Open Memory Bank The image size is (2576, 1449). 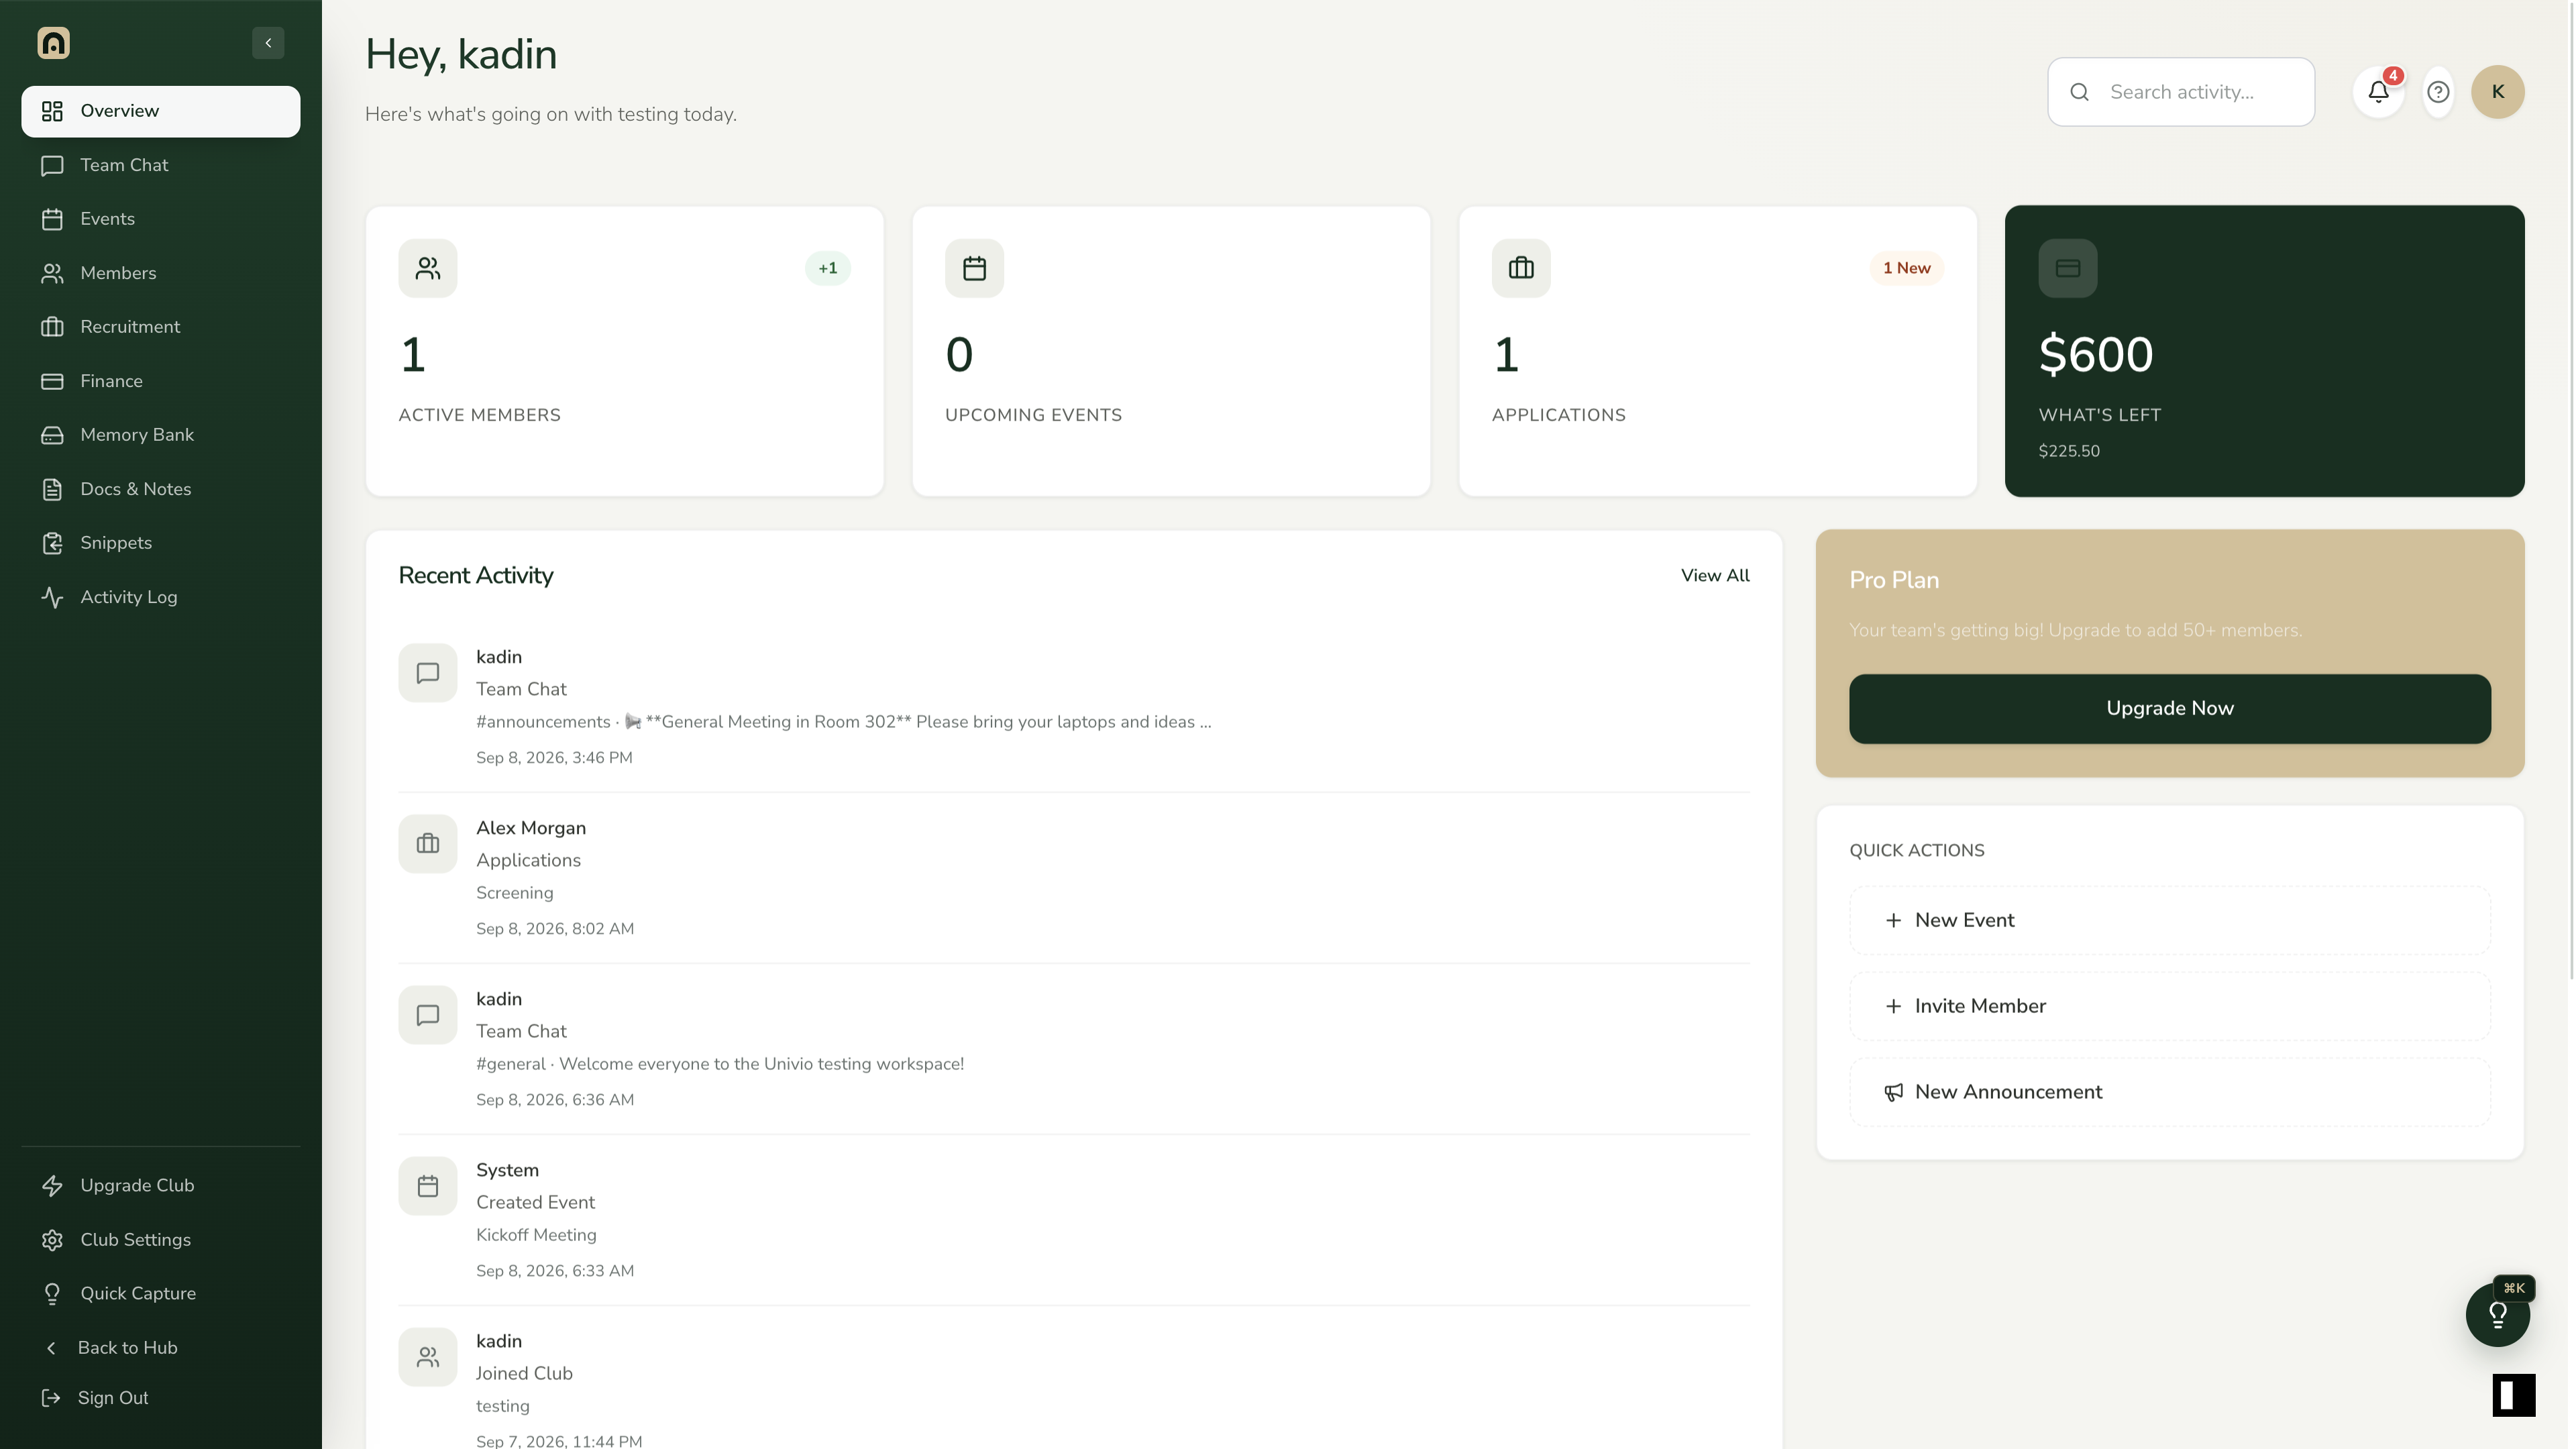[161, 435]
